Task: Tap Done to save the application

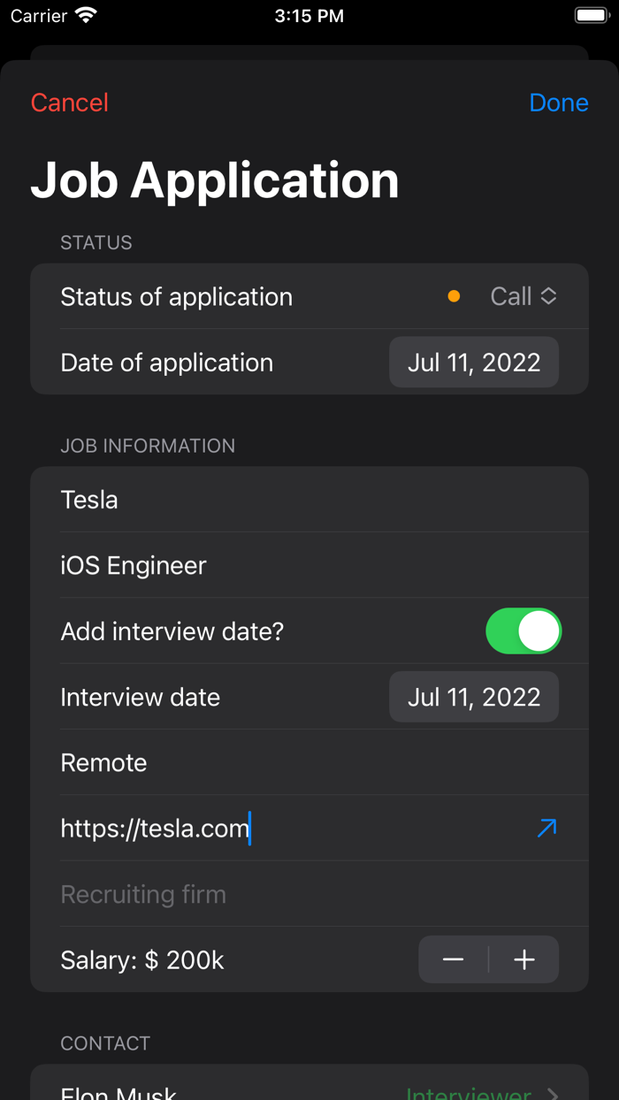Action: tap(559, 103)
